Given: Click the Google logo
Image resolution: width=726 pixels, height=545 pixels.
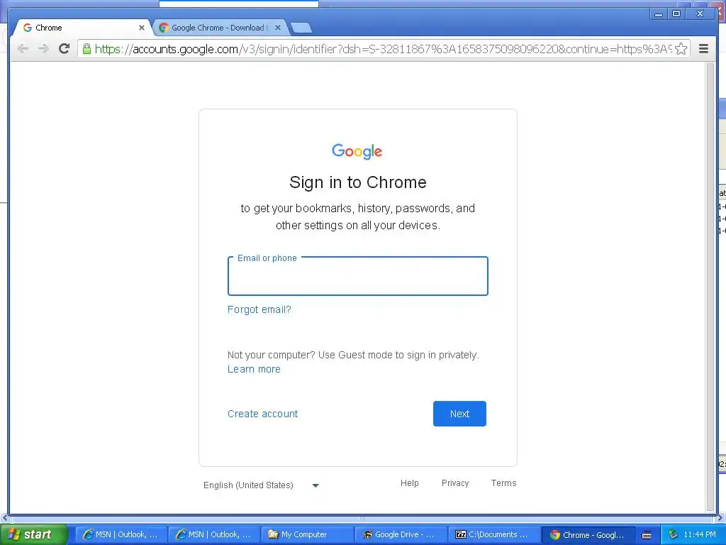Looking at the screenshot, I should [357, 152].
